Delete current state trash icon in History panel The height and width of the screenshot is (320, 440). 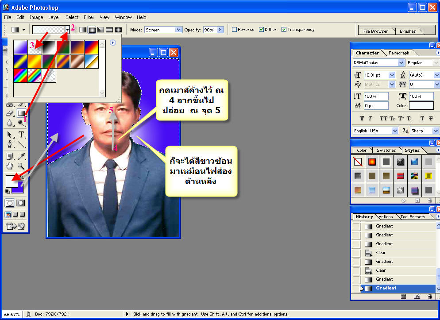430,297
